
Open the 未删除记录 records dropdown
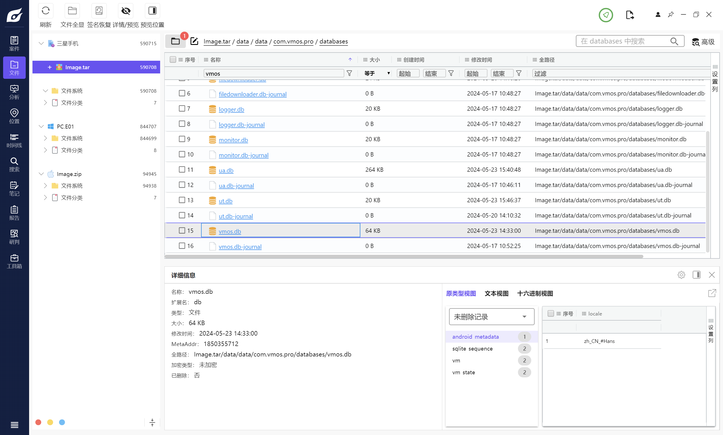(491, 317)
